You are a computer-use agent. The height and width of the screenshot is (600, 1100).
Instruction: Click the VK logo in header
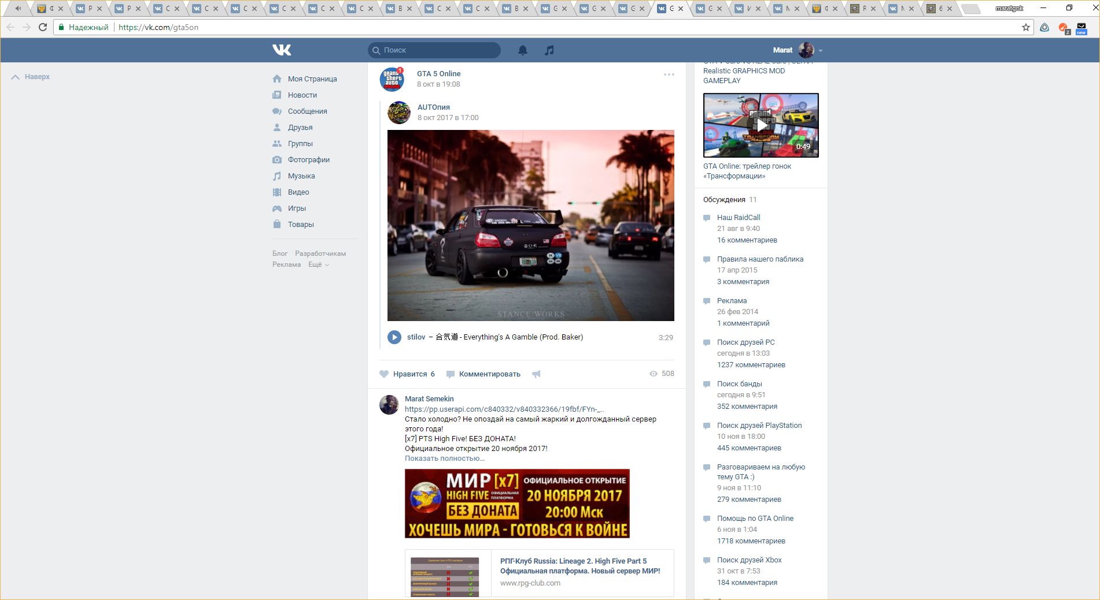[282, 50]
